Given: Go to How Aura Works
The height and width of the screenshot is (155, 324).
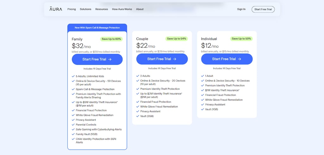Looking at the screenshot, I should (x=122, y=9).
